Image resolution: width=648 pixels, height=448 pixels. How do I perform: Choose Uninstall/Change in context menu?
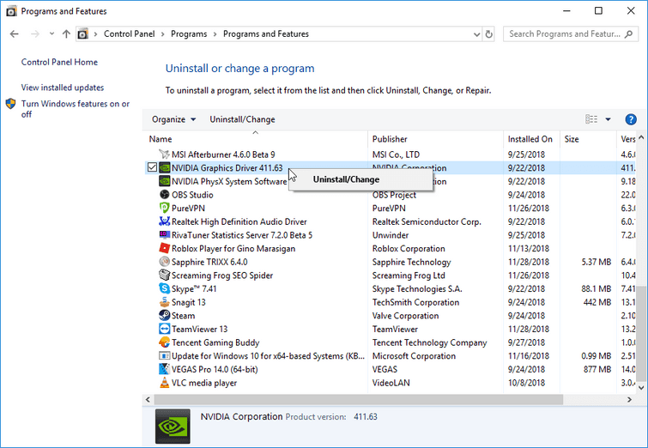360,179
